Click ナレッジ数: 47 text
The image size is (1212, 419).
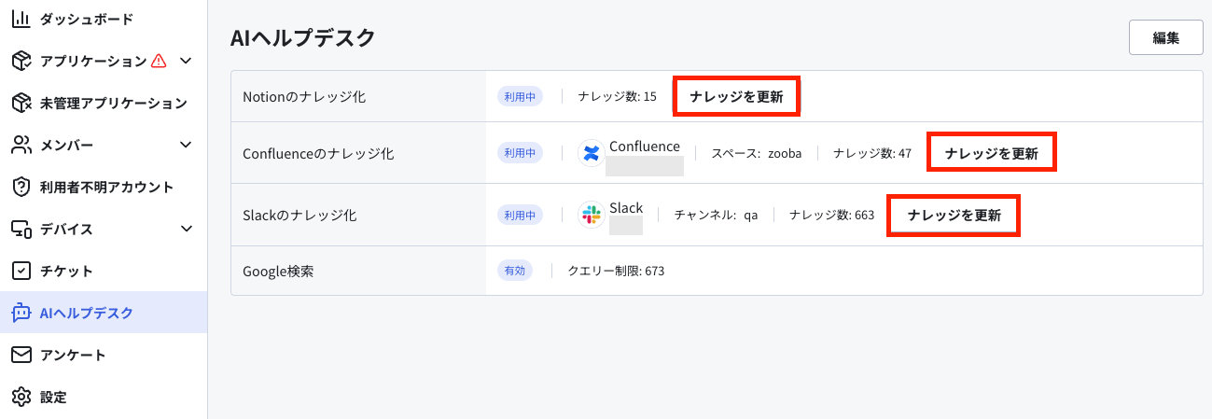(872, 153)
